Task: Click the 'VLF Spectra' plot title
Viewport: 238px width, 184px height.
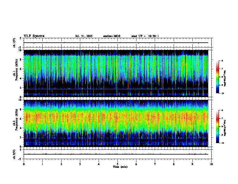Action: [x=34, y=36]
